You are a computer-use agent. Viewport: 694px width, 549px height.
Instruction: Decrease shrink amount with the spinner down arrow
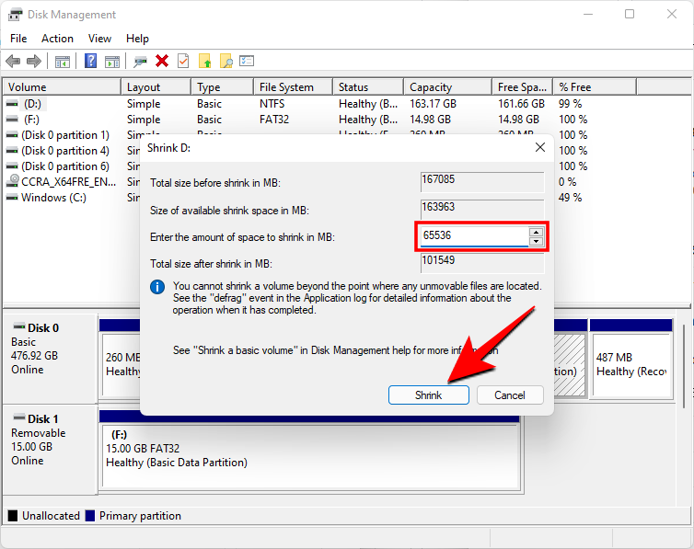536,242
